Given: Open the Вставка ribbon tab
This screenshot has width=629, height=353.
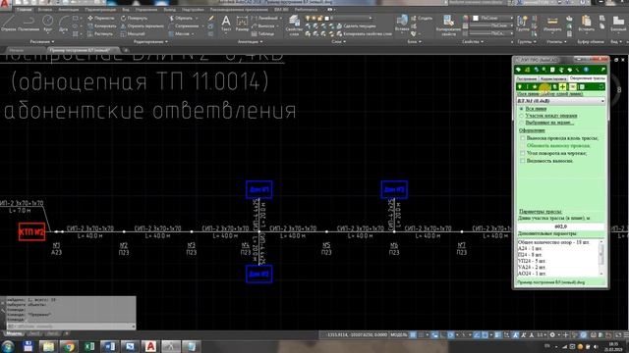Looking at the screenshot, I should coord(44,10).
